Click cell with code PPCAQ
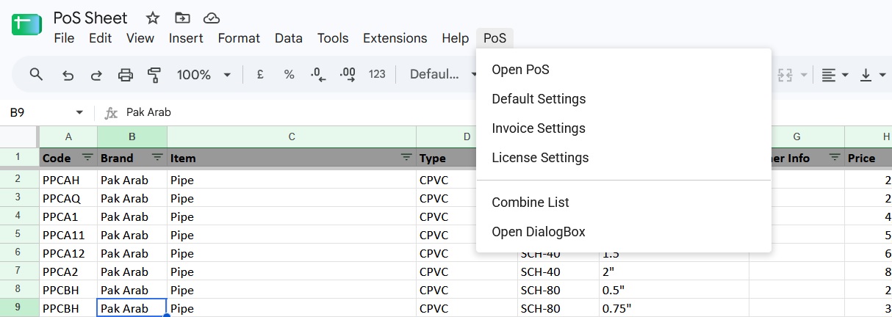892x317 pixels. point(68,198)
